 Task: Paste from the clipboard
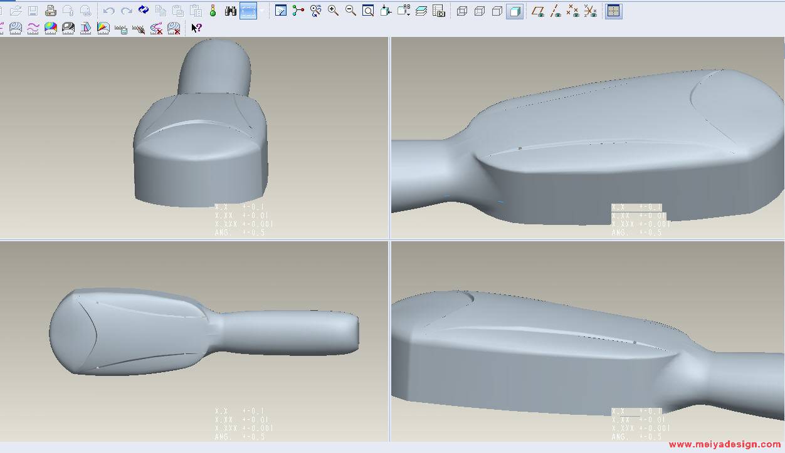tap(178, 11)
